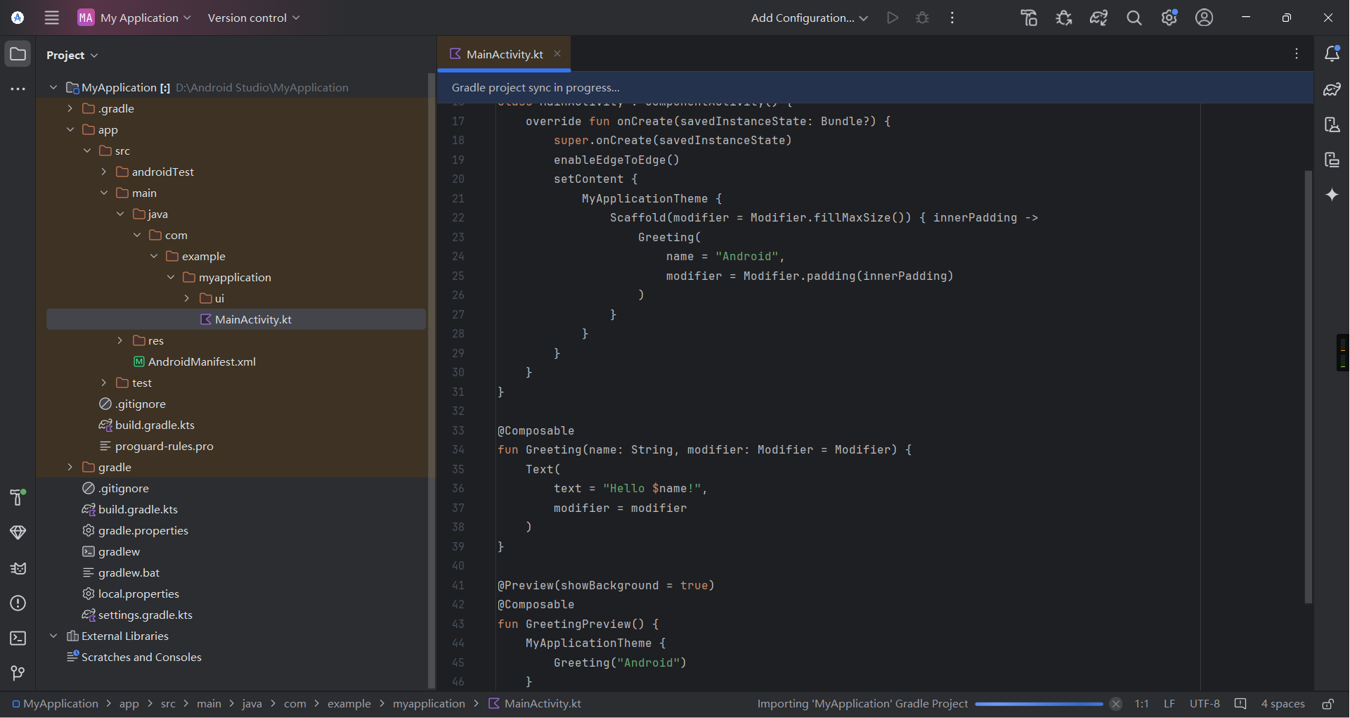Collapse the app folder
The width and height of the screenshot is (1350, 718).
70,129
